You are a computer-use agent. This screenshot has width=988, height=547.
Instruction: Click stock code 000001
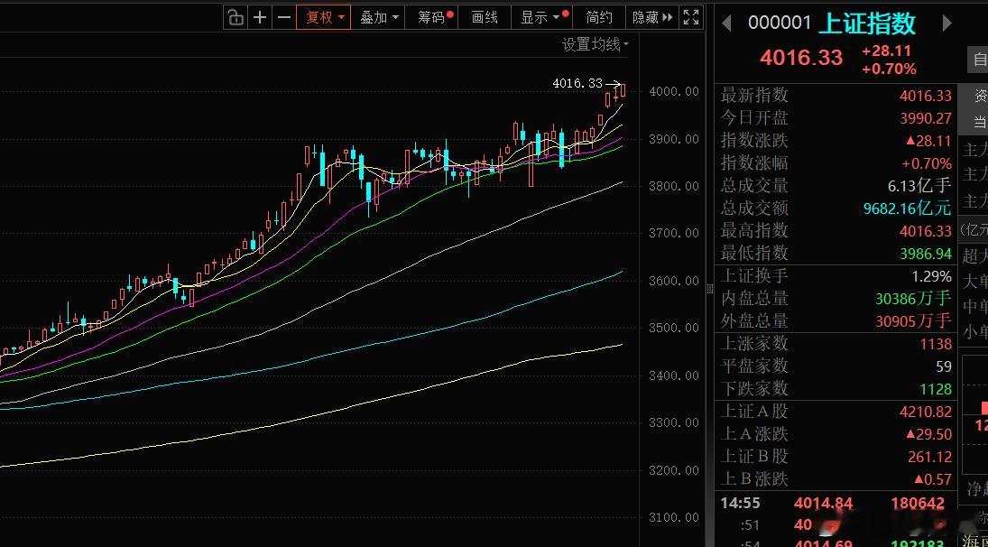780,23
